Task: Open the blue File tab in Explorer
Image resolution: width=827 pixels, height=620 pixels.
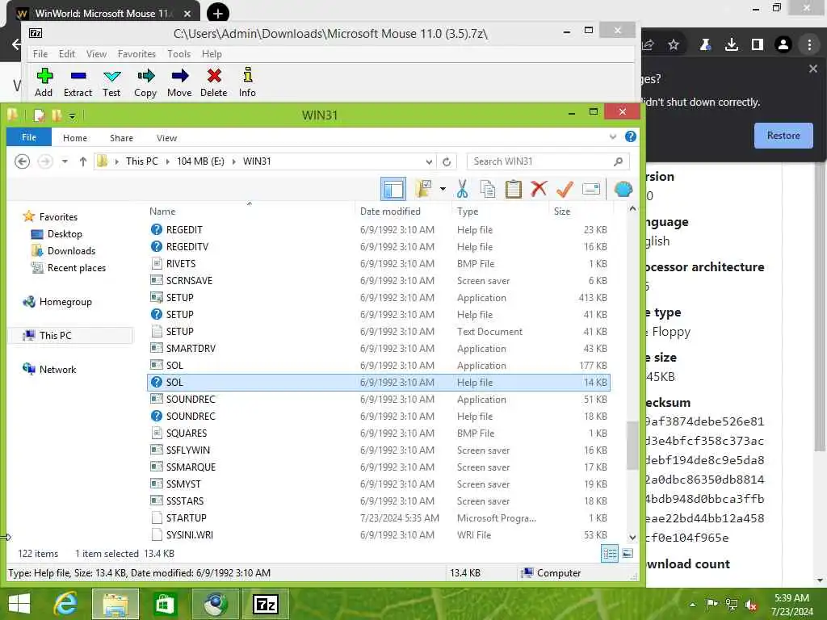Action: click(29, 137)
